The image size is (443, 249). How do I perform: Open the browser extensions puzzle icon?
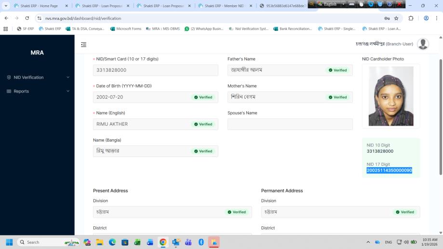click(411, 18)
